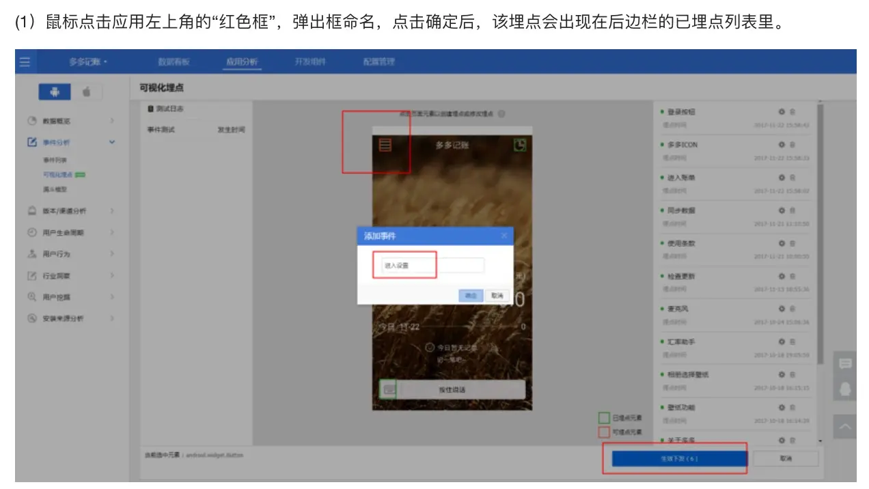Click the red 可埋点元素 legend checkbox
The width and height of the screenshot is (869, 489).
pyautogui.click(x=603, y=432)
